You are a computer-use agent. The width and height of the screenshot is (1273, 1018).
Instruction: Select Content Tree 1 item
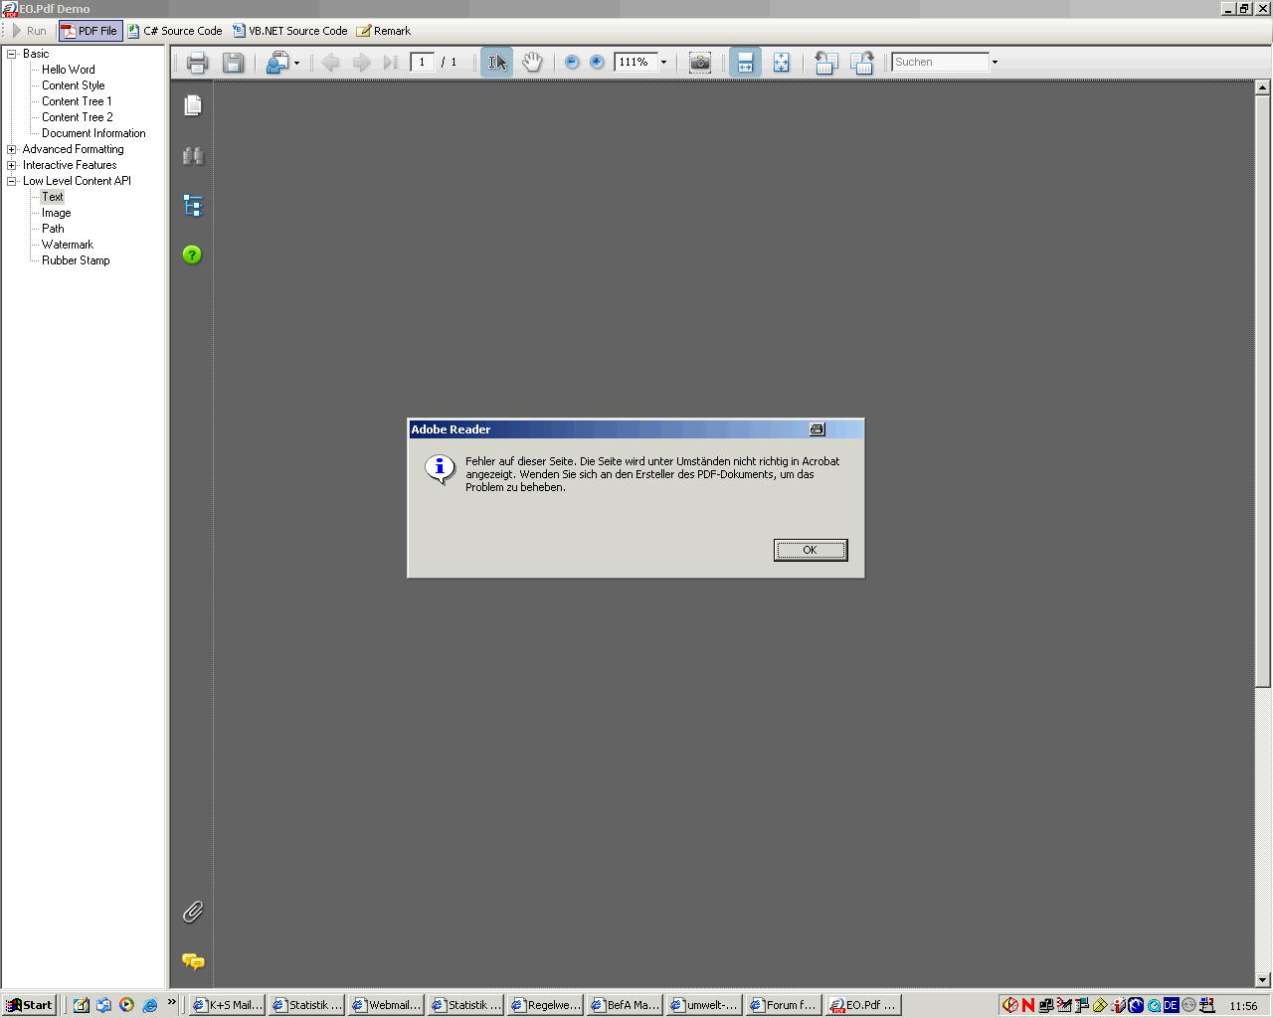pyautogui.click(x=77, y=101)
